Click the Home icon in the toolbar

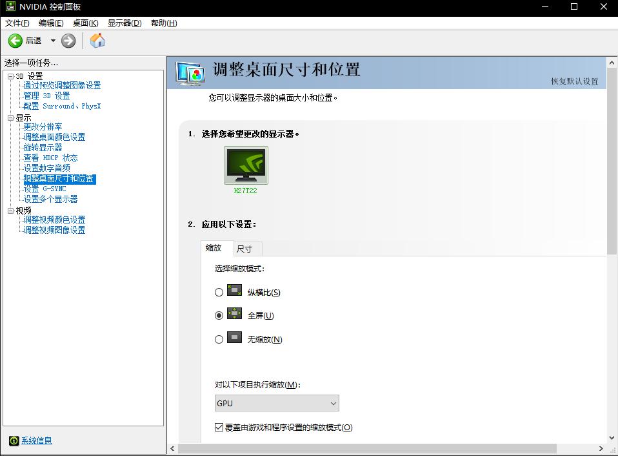pos(97,40)
